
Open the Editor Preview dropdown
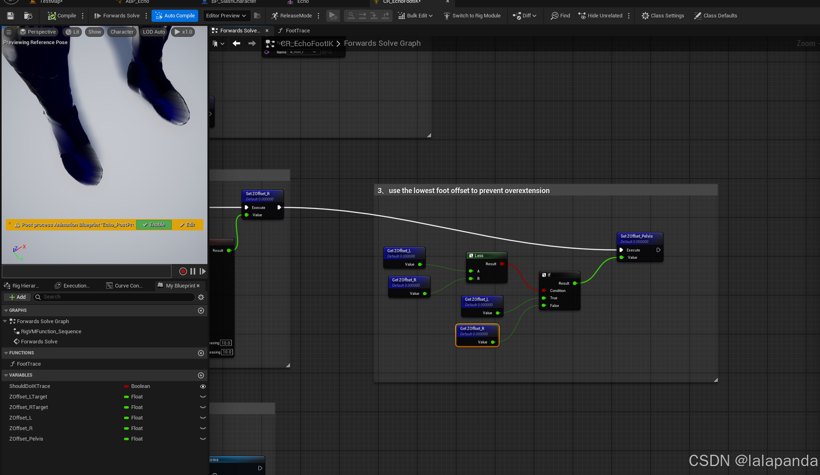(226, 16)
